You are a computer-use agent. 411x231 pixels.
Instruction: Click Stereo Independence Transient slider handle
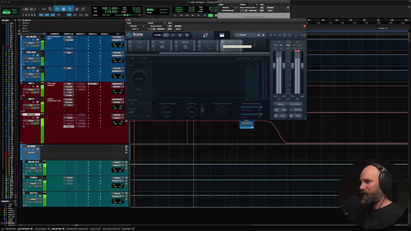coord(261,107)
